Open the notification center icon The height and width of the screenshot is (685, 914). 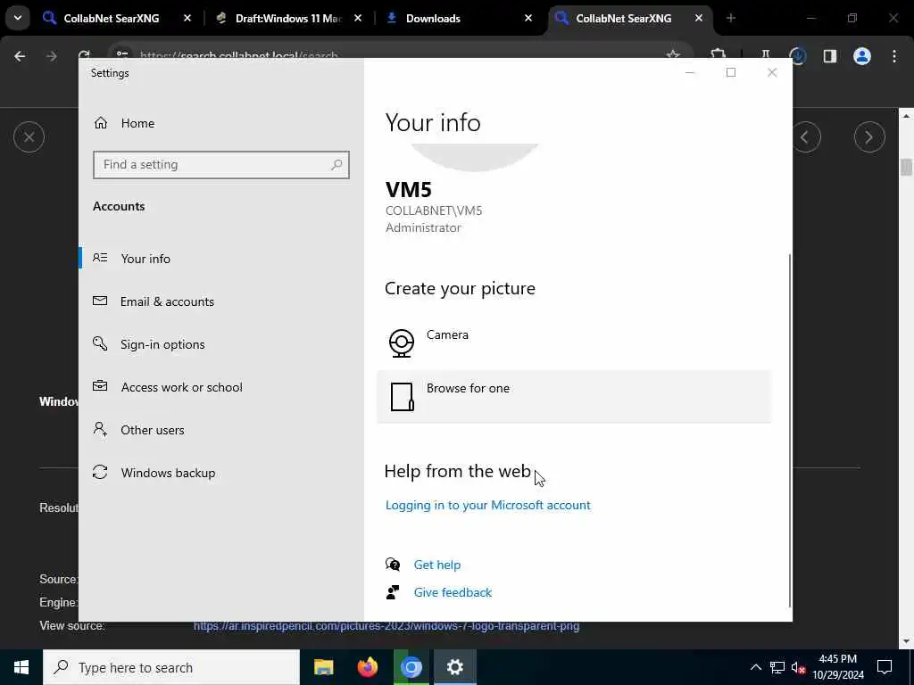point(885,667)
